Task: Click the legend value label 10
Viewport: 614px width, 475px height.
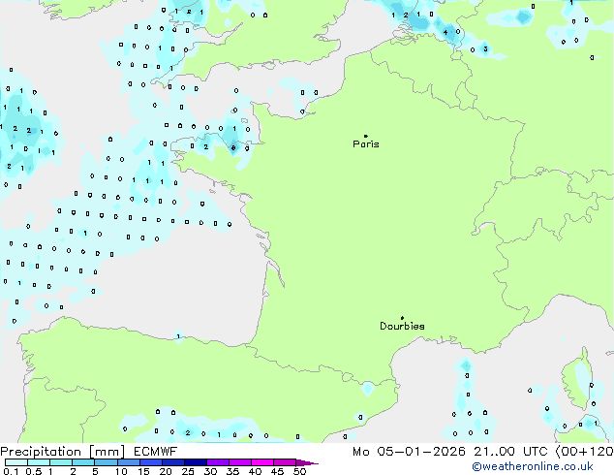Action: [121, 471]
